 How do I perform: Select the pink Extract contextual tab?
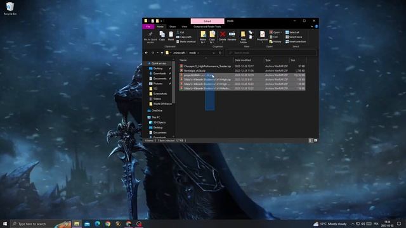click(207, 21)
